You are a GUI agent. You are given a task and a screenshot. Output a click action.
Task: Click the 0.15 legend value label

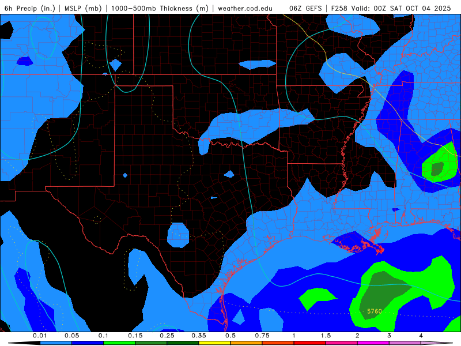[135, 336]
